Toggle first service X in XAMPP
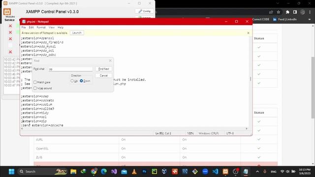Image resolution: width=315 pixels, height=177 pixels. [x=10, y=26]
